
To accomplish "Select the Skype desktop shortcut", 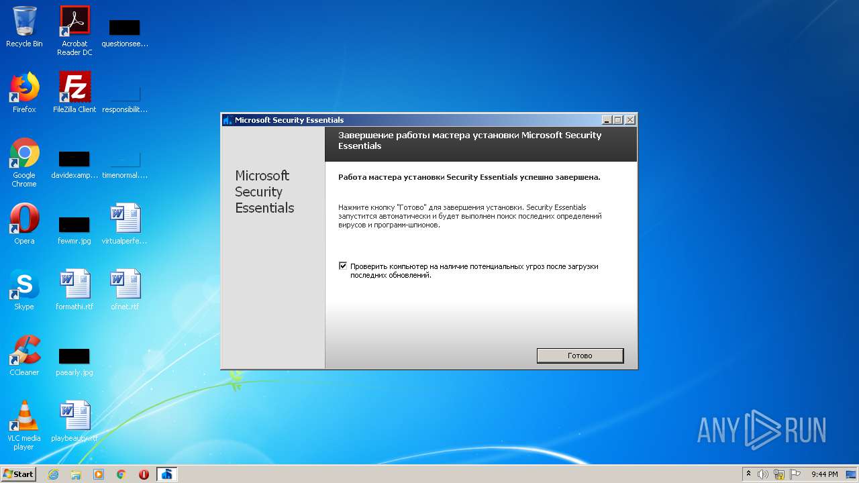I will pyautogui.click(x=24, y=290).
